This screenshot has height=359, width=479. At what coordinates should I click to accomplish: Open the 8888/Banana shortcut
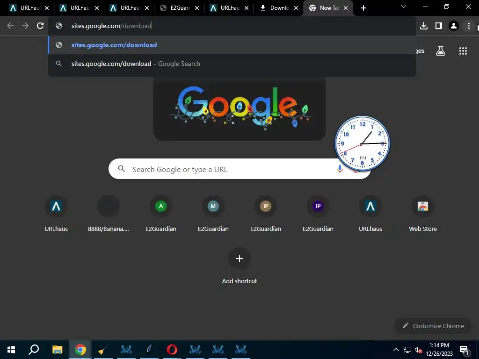109,213
